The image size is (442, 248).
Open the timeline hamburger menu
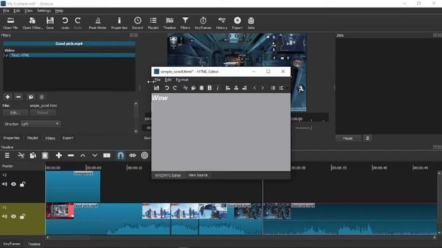pyautogui.click(x=7, y=156)
